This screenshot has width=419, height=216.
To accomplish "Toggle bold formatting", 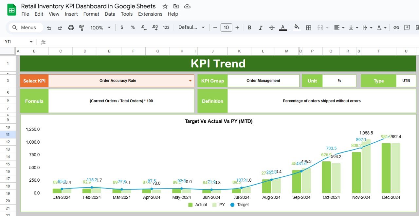I will click(249, 27).
